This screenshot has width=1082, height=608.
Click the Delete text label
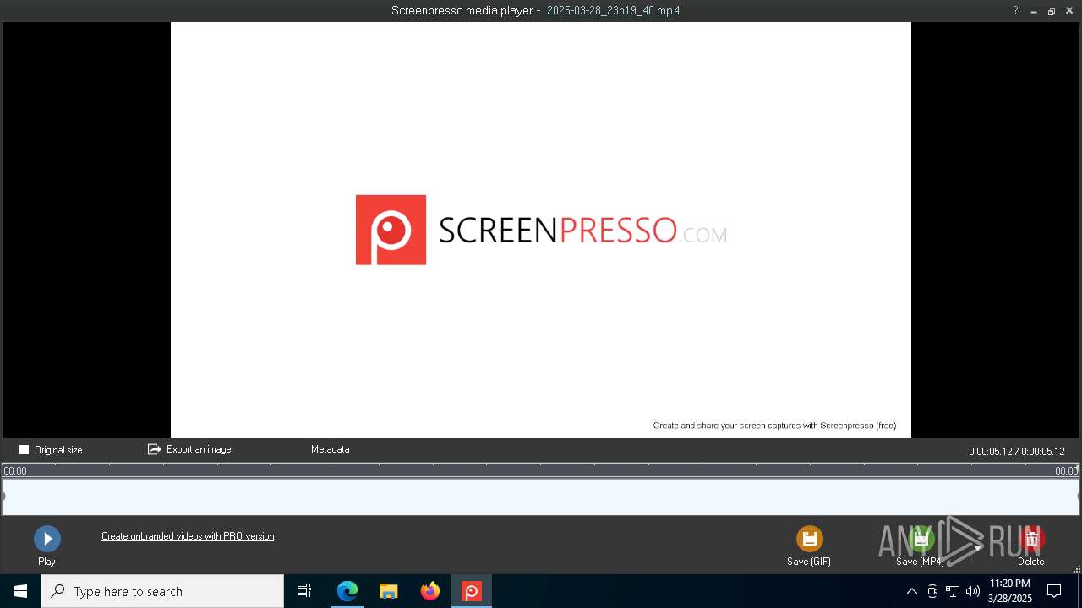point(1031,562)
